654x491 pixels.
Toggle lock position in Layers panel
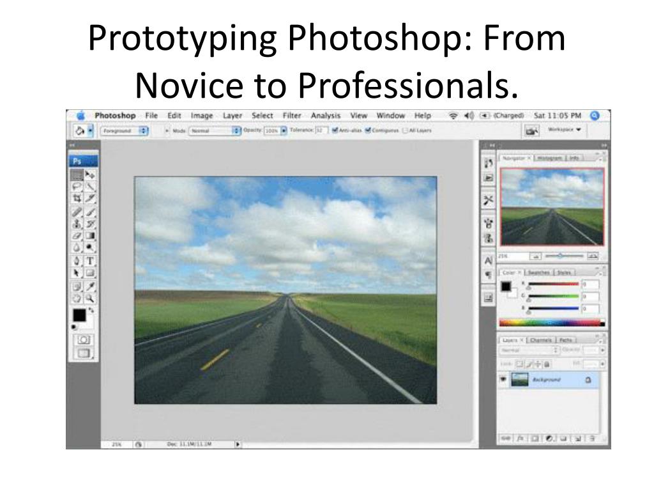click(538, 364)
